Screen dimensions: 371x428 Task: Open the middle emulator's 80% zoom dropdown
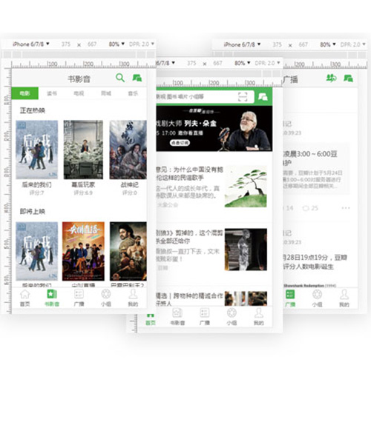tap(243, 63)
